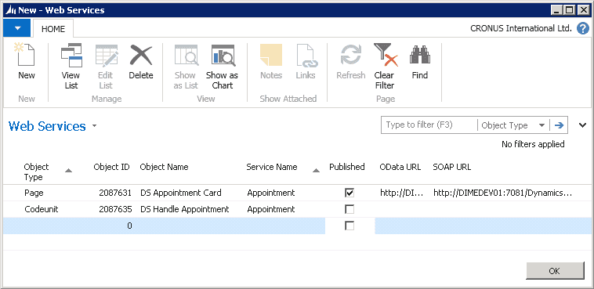Open the SOAP URL for DIMEDEV01
The width and height of the screenshot is (594, 289).
coord(502,193)
